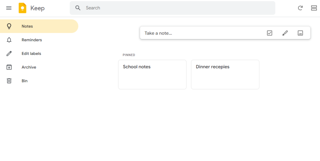Click the Keep title text
This screenshot has height=161, width=320.
37,8
